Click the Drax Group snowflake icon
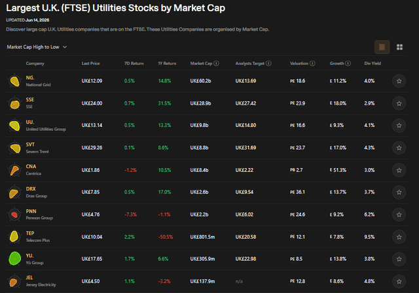The height and width of the screenshot is (293, 419). click(x=14, y=192)
